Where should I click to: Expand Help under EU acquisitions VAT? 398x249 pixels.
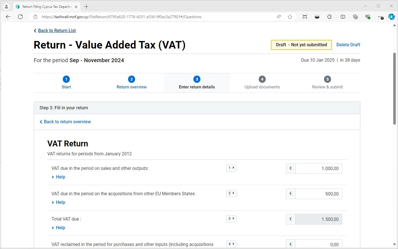60,202
